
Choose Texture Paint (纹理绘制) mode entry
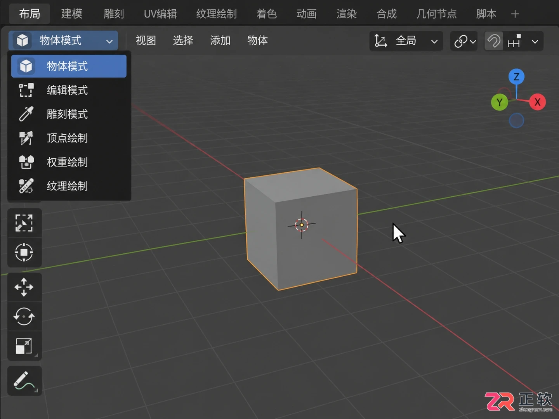(69, 186)
